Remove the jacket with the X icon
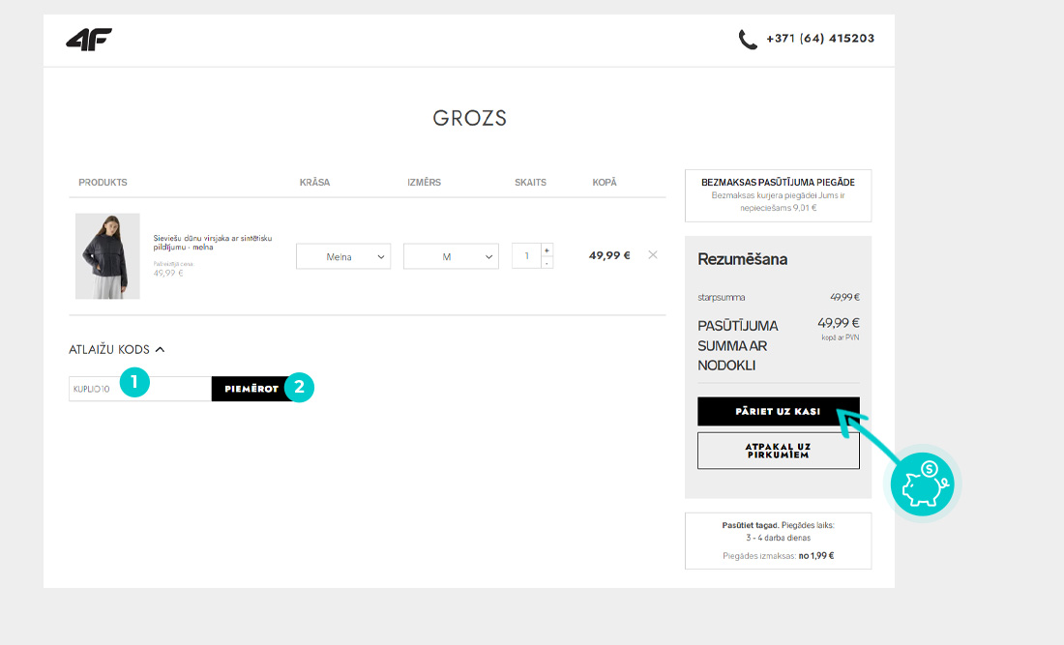Screen dimensions: 1064x645 click(x=652, y=255)
